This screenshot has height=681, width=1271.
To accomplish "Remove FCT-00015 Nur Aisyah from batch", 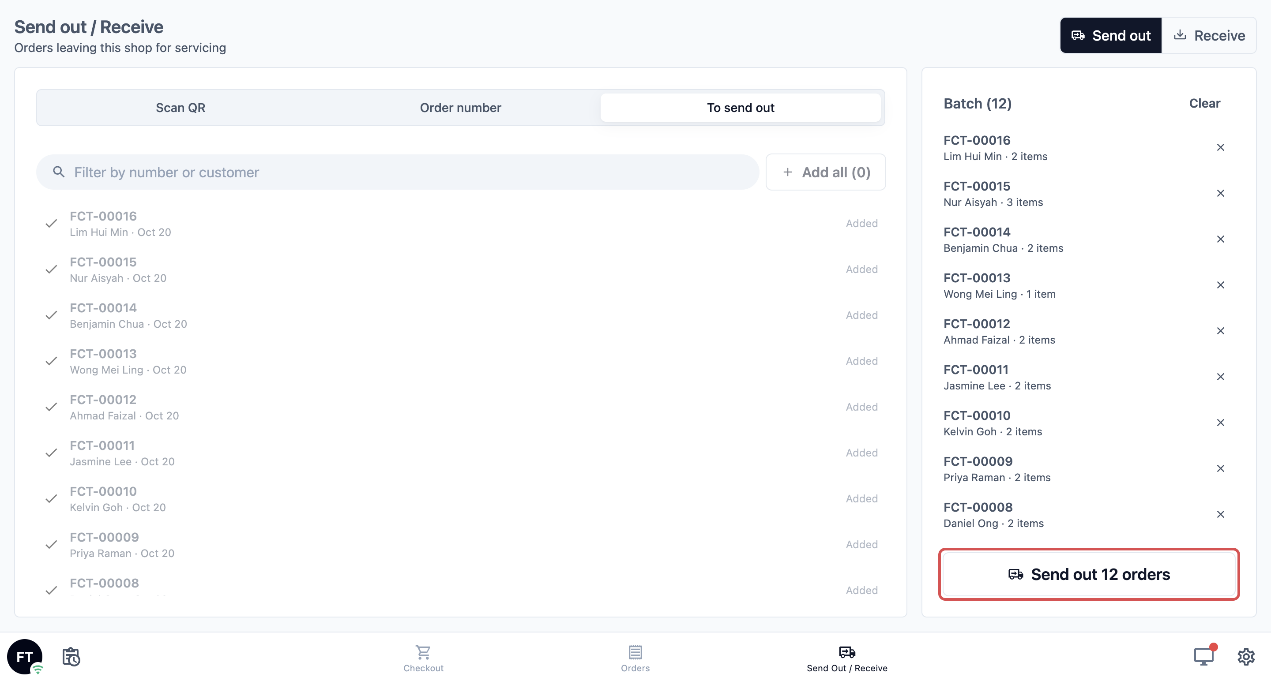I will (1220, 193).
